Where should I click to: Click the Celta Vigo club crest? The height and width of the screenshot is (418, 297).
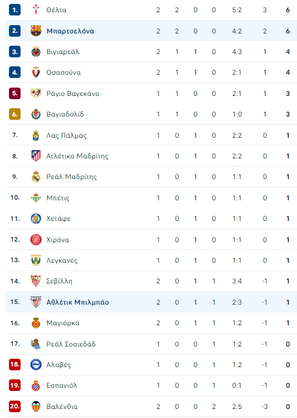[36, 10]
